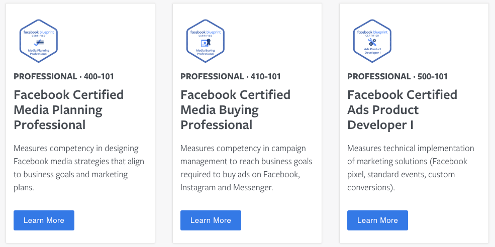
Task: Click the Ads Product Developer I hexagon badge
Action: coord(372,41)
